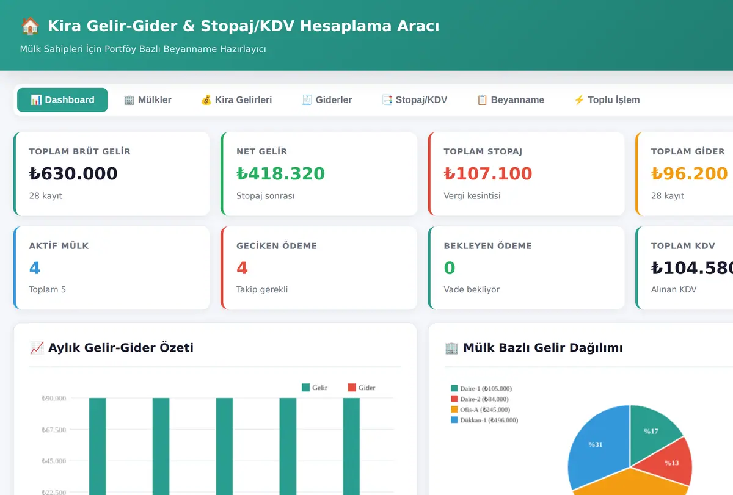
Task: Click the ₺107.100 Toplam Stopaj value
Action: (488, 174)
